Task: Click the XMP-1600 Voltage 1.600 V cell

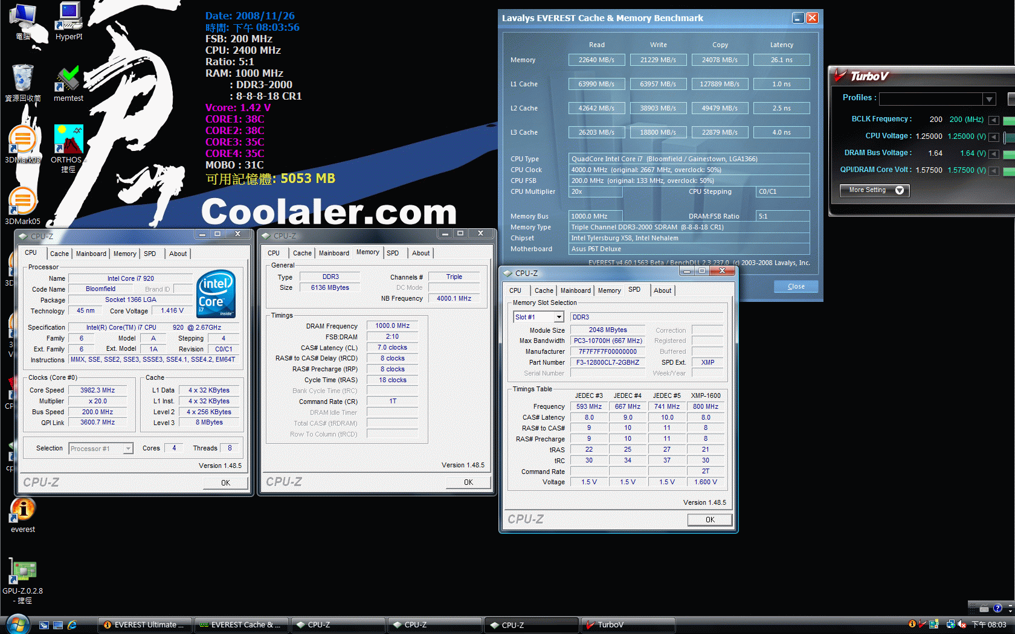Action: pyautogui.click(x=706, y=482)
